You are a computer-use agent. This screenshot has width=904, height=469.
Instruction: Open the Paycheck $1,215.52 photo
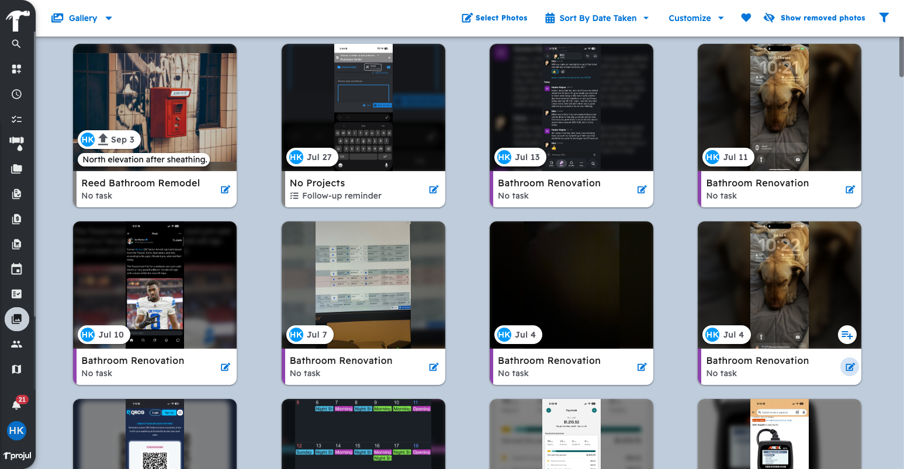(x=572, y=434)
